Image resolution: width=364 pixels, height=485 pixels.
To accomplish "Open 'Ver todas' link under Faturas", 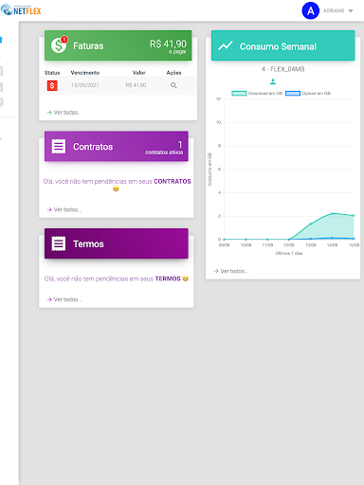I will (64, 113).
